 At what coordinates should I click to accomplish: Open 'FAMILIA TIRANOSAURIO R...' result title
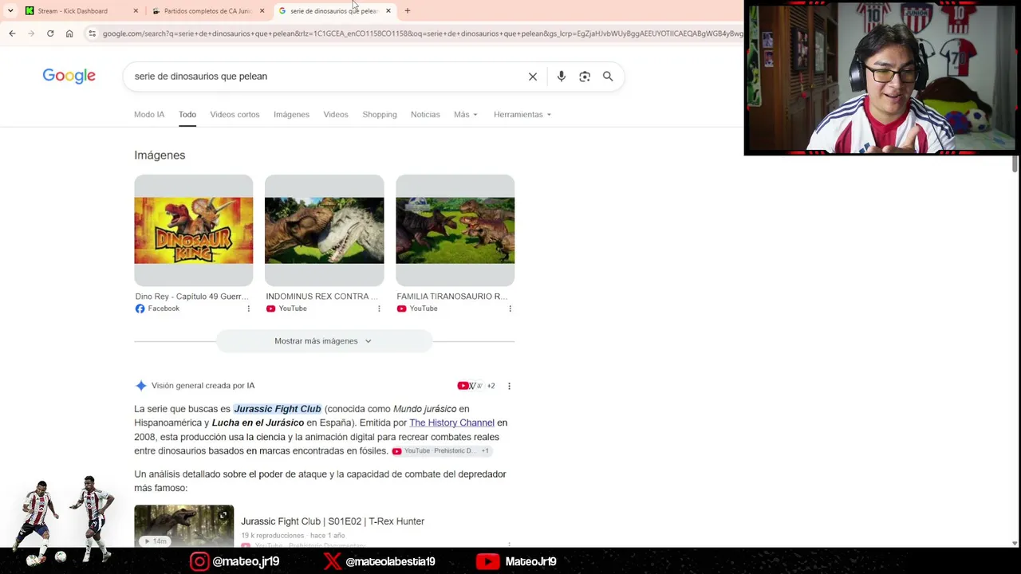click(x=451, y=297)
